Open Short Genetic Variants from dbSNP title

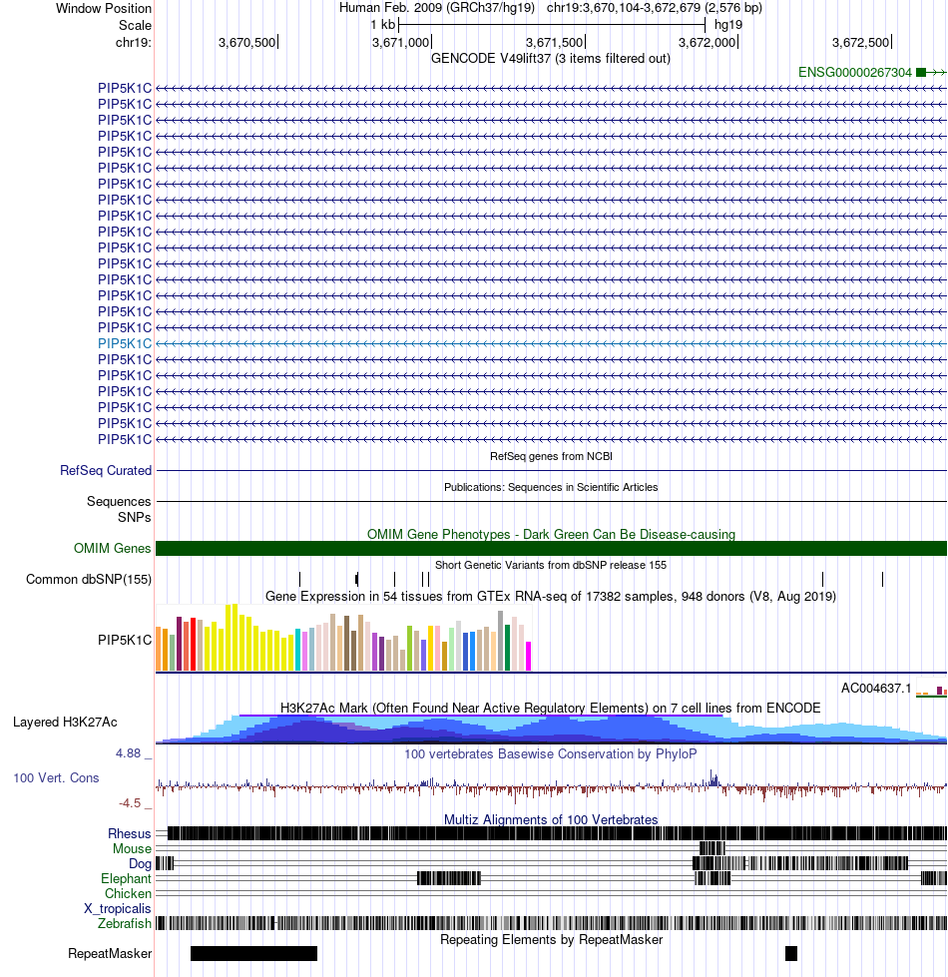click(551, 565)
